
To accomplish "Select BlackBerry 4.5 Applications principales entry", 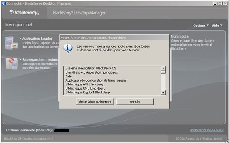I will click(x=92, y=72).
